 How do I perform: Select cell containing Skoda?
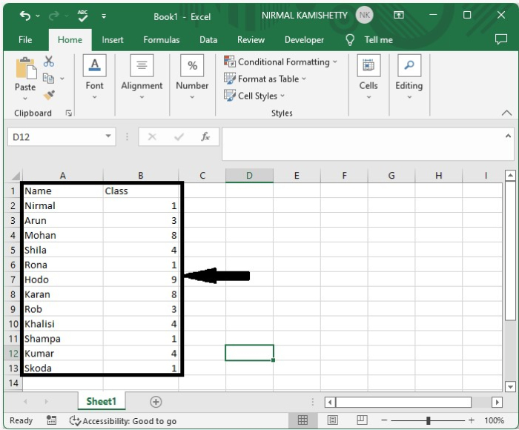[x=63, y=368]
